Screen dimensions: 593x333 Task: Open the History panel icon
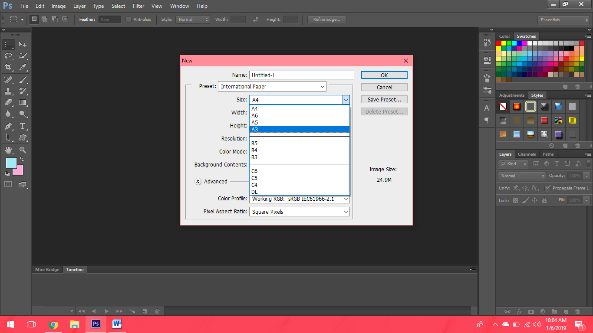click(x=487, y=42)
